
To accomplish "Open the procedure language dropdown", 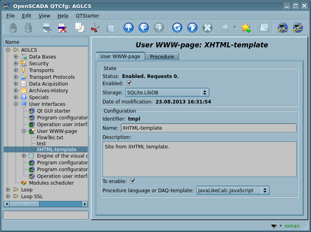I will [232, 191].
